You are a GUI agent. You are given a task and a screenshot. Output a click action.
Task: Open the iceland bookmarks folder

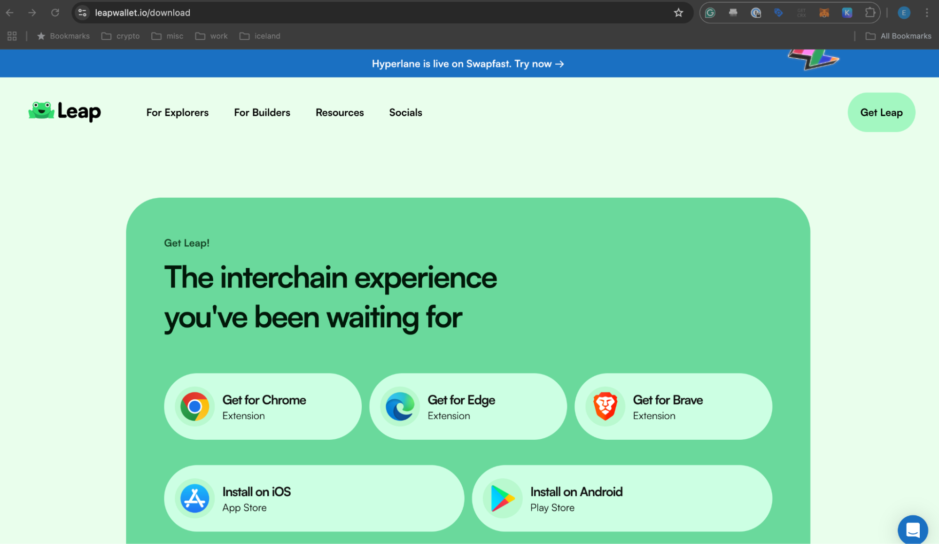[260, 36]
